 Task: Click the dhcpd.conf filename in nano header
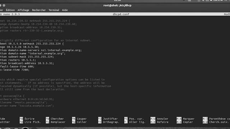point(121,14)
